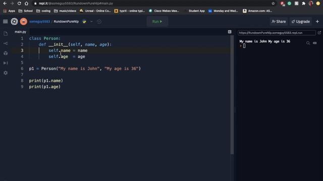Screen dimensions: 323x181
Task: Open the music/videos bookmarks folder
Action: coord(65,11)
